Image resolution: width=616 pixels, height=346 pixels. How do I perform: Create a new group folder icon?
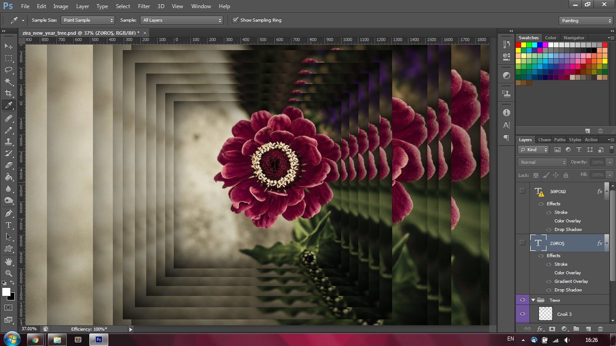pos(576,329)
